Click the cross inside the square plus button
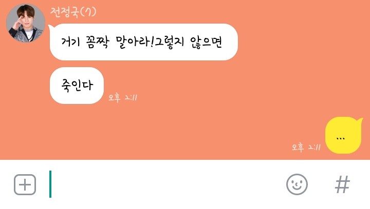The height and width of the screenshot is (209, 370). [25, 185]
